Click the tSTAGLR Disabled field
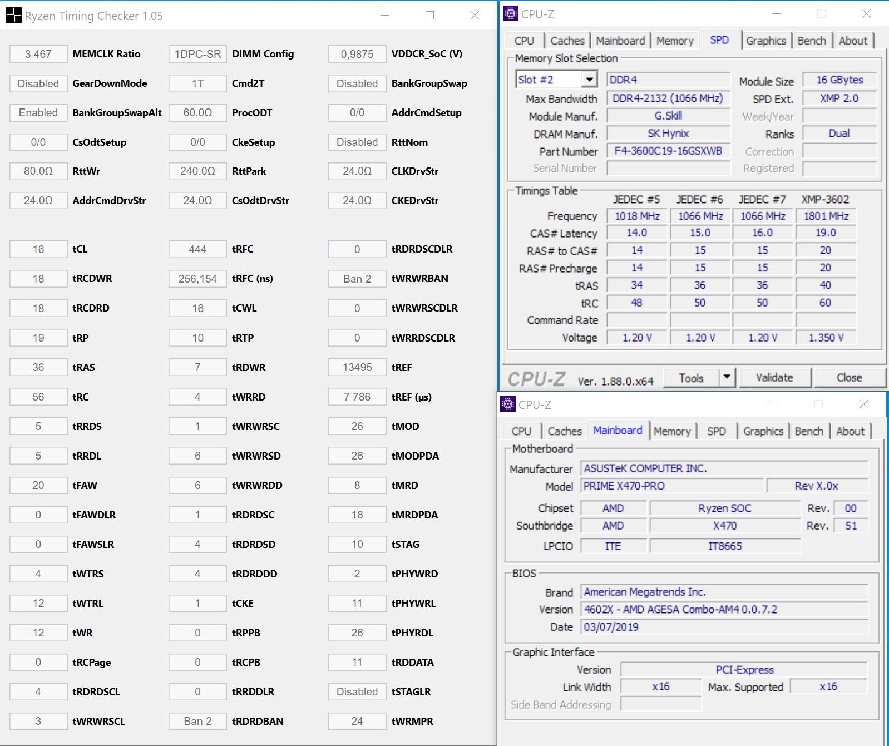Screen dimensions: 889x746 [357, 692]
